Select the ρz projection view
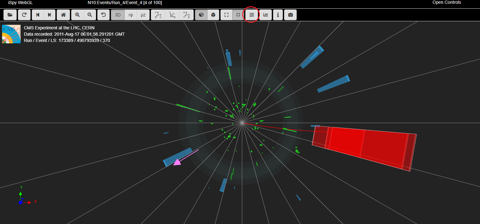480x224 pixels. 143,15
